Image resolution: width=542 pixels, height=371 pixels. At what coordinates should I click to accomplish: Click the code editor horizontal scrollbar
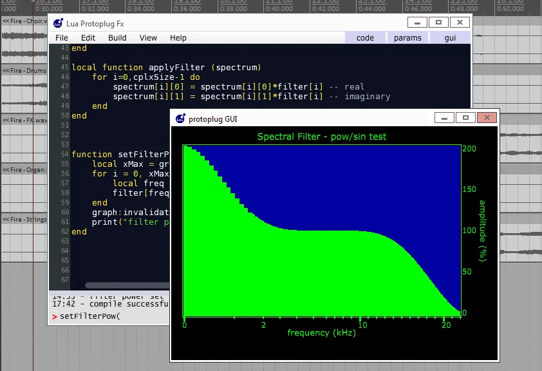pos(127,285)
